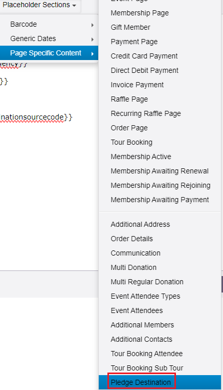The image size is (223, 390).
Task: Select Payment Page option
Action: point(160,42)
